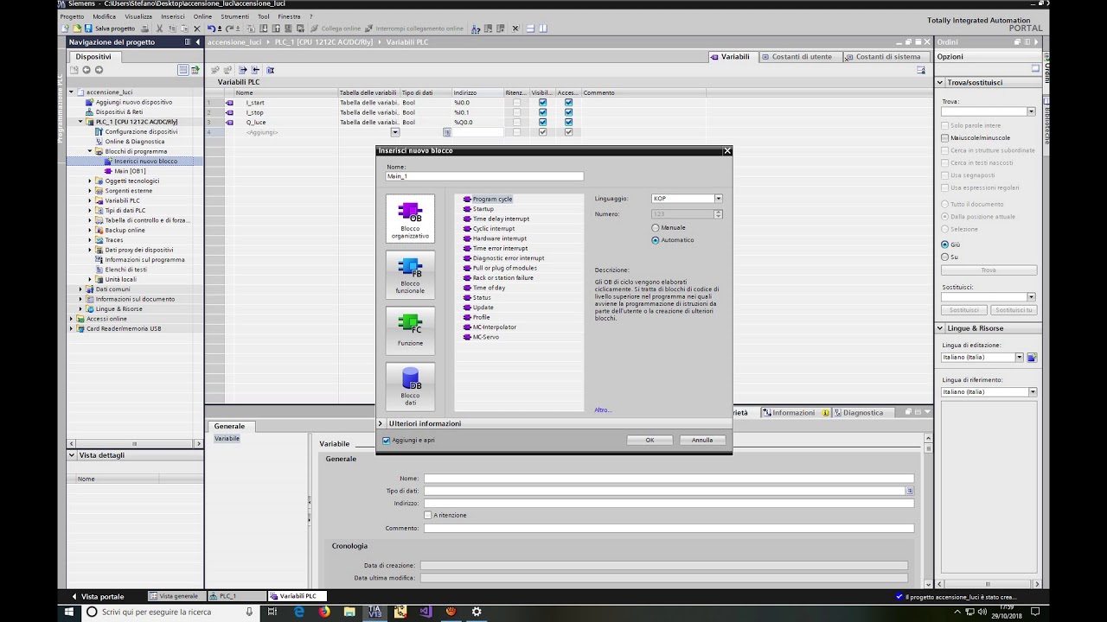Image resolution: width=1107 pixels, height=622 pixels.
Task: Click the OK button in the dialog
Action: point(649,440)
